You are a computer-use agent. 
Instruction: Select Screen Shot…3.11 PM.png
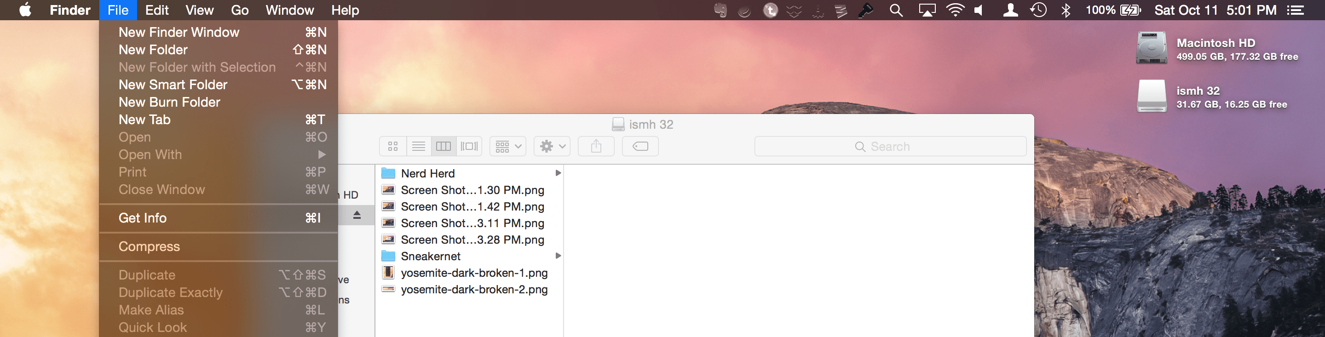click(x=470, y=223)
